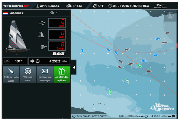Click the wind speed icon
This screenshot has height=119, width=178.
[42, 23]
